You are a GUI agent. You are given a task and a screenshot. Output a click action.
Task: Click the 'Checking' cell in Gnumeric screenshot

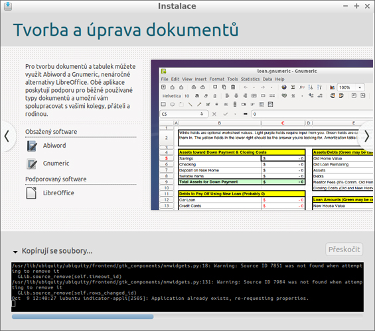[220, 164]
